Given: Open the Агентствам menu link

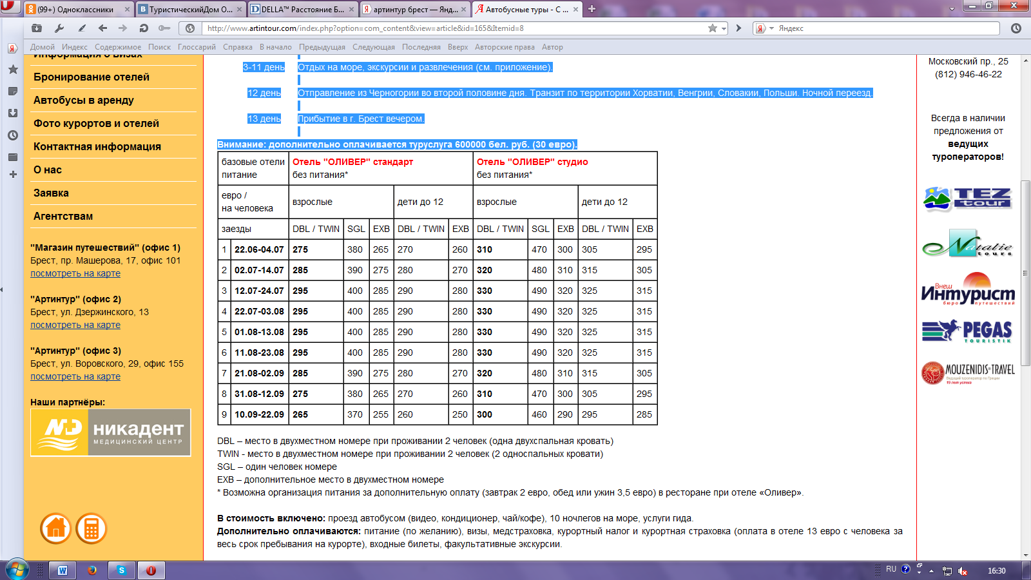Looking at the screenshot, I should point(63,216).
